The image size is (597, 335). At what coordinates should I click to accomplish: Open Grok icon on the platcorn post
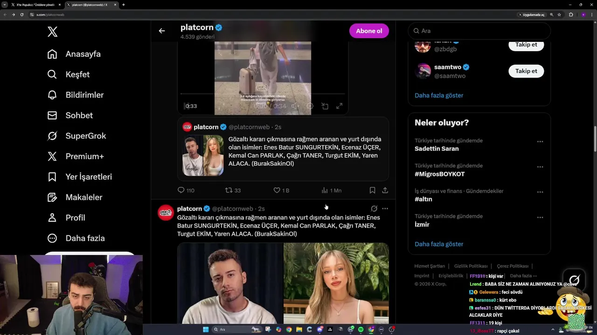tap(374, 208)
